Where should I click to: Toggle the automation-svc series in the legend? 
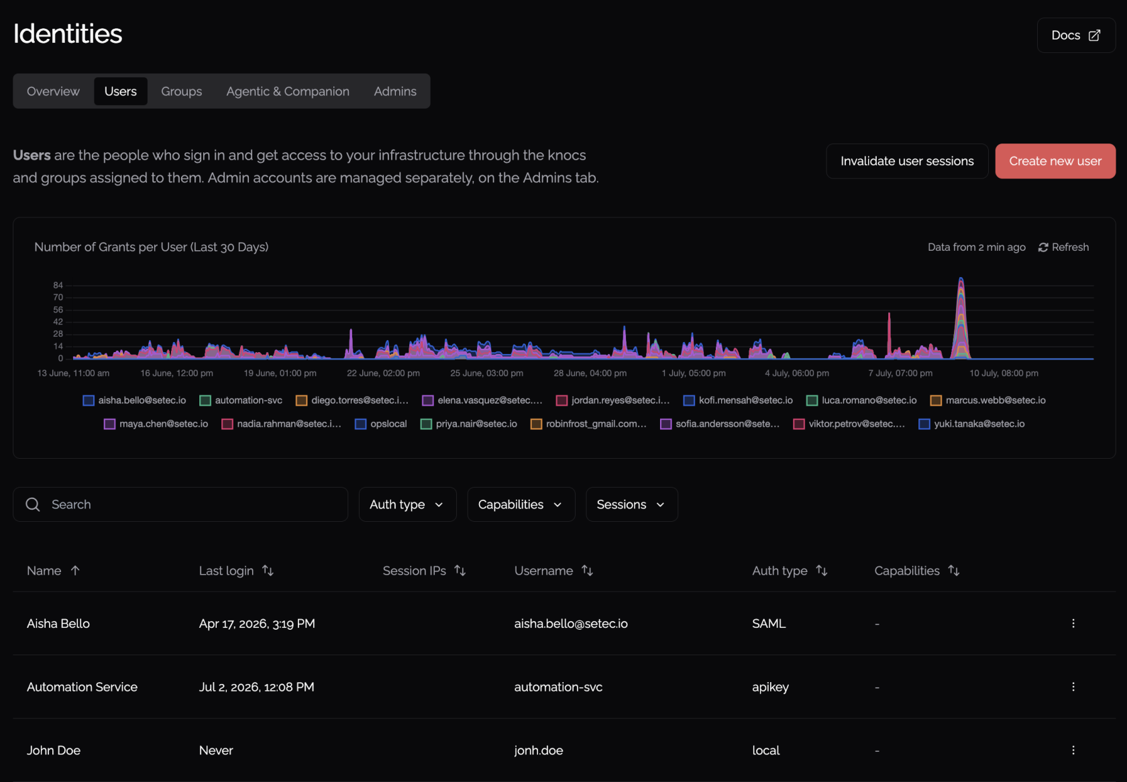click(x=241, y=400)
